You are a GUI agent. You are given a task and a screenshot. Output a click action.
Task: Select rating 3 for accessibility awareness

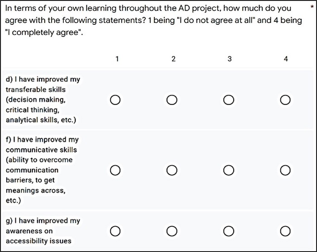[x=229, y=231]
